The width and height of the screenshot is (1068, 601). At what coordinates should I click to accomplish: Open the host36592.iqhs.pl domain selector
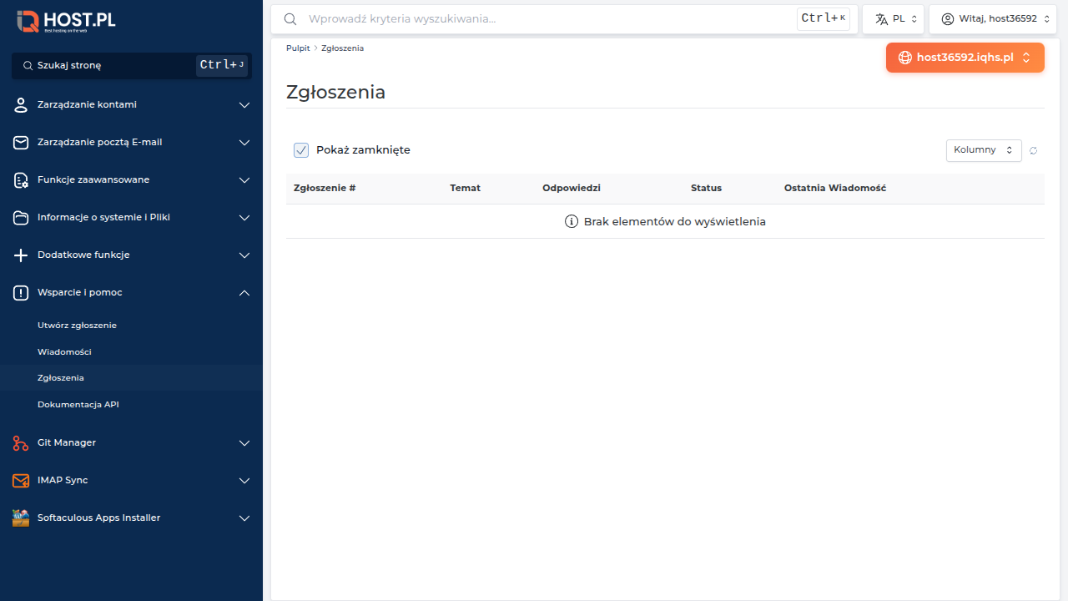point(965,58)
